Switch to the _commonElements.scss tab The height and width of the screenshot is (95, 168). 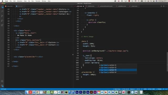click(x=106, y=6)
